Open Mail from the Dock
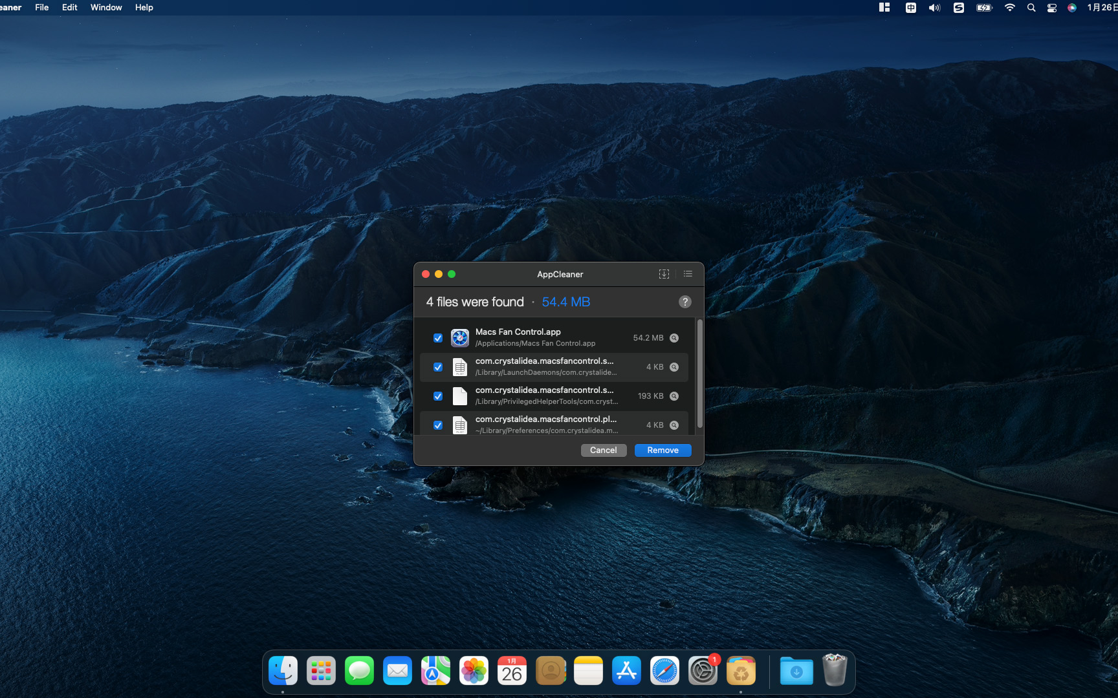Image resolution: width=1118 pixels, height=698 pixels. pyautogui.click(x=398, y=671)
